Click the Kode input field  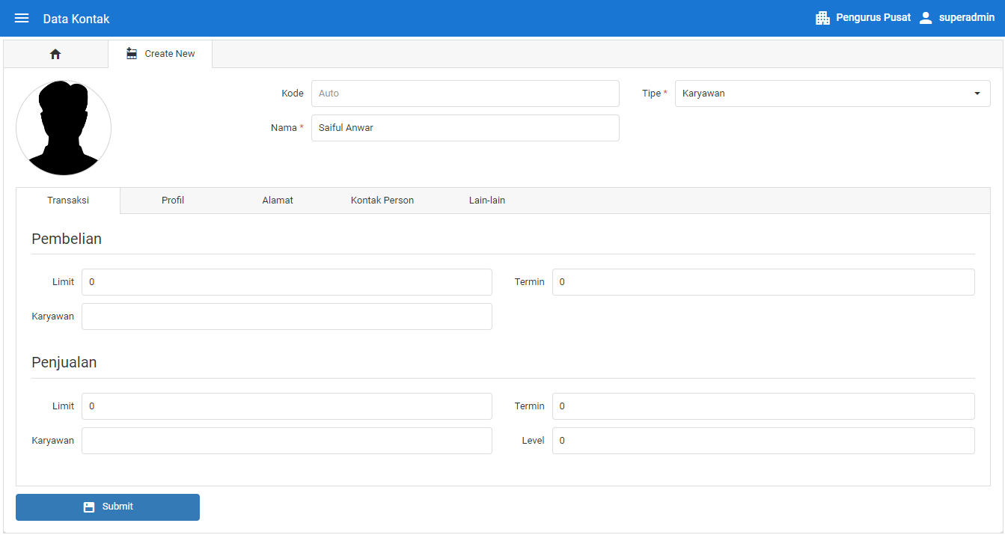tap(465, 94)
